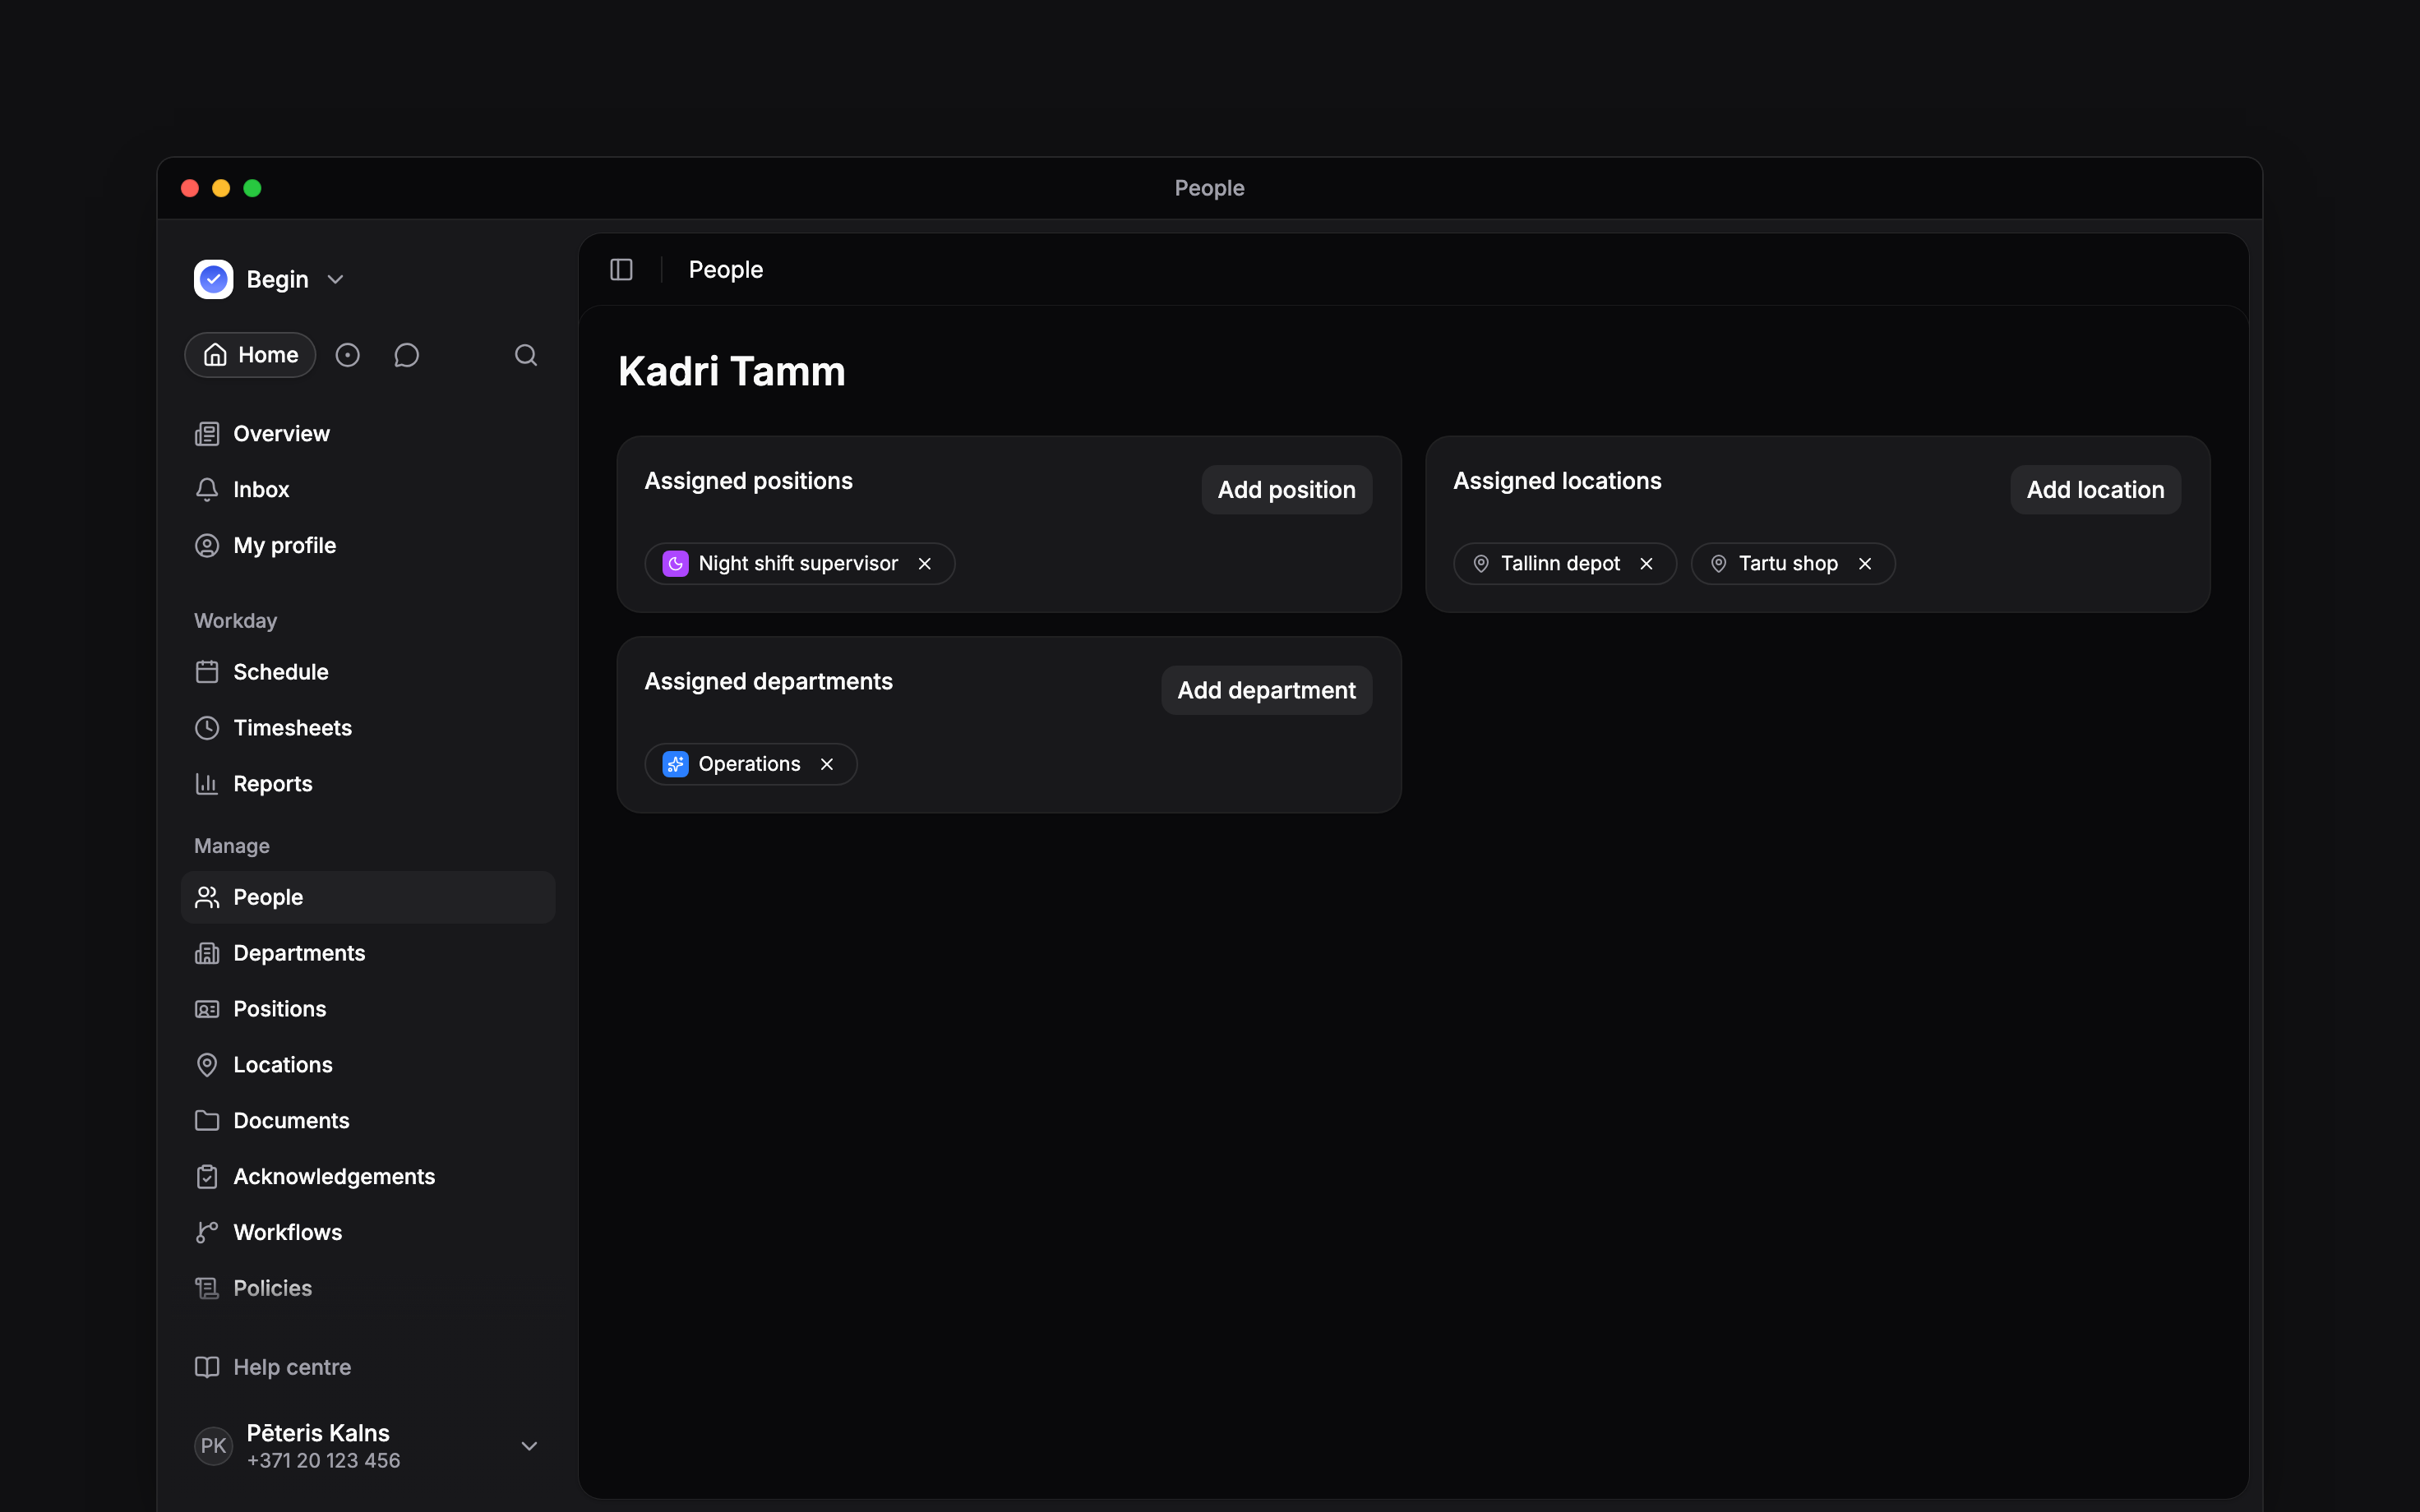The width and height of the screenshot is (2420, 1512).
Task: Click the Kadri Tamm heading
Action: pyautogui.click(x=732, y=372)
